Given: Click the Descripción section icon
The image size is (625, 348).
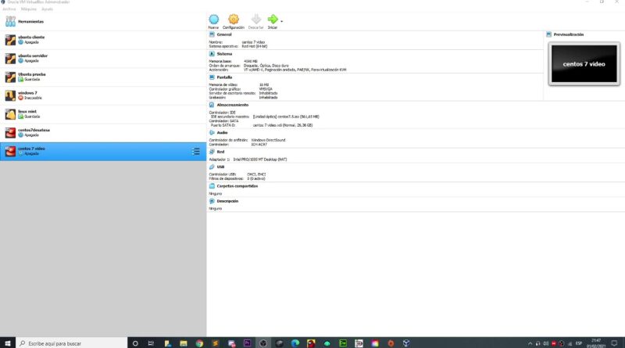Looking at the screenshot, I should 212,201.
